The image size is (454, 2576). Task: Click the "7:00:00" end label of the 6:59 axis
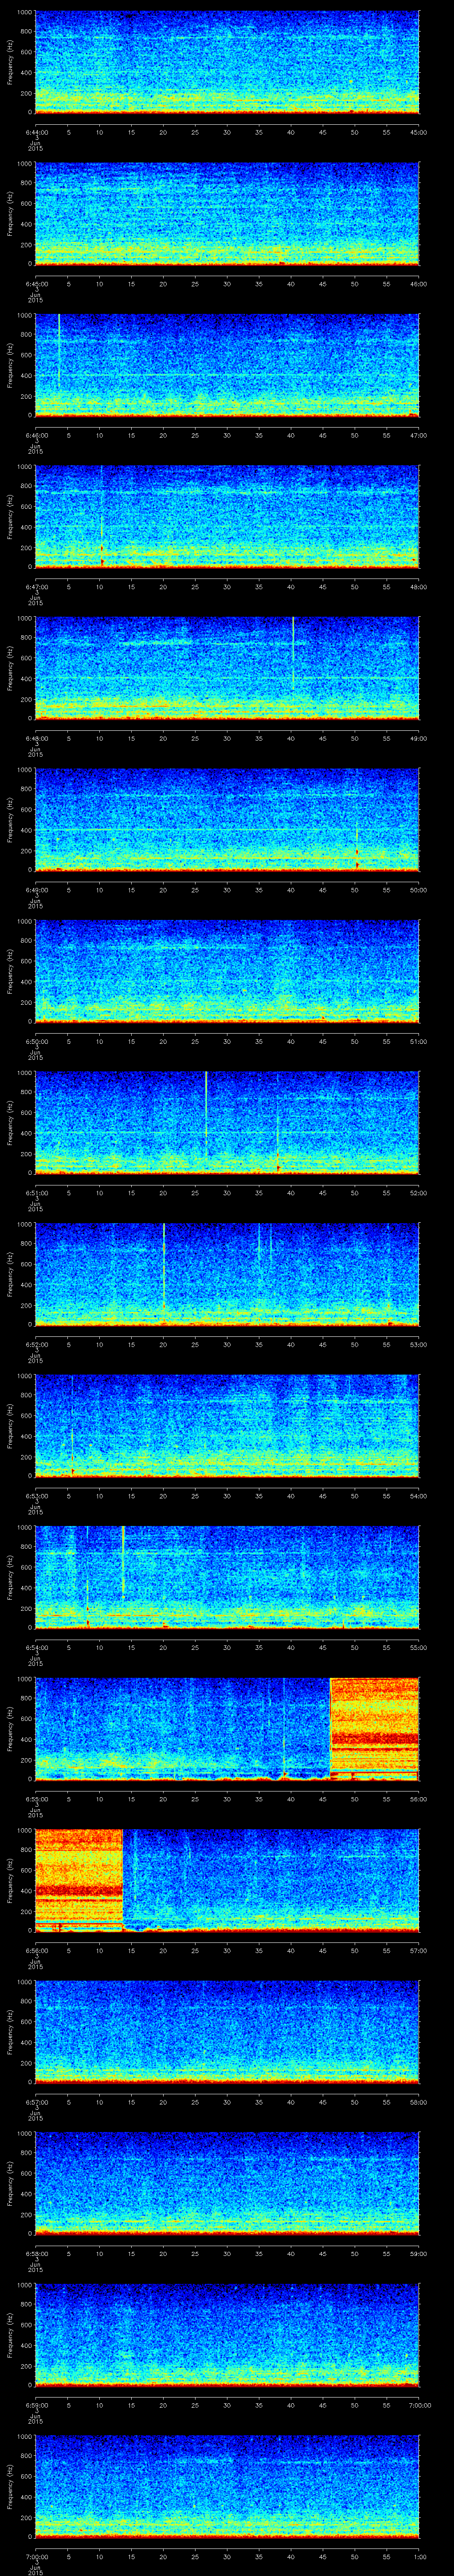click(419, 2405)
